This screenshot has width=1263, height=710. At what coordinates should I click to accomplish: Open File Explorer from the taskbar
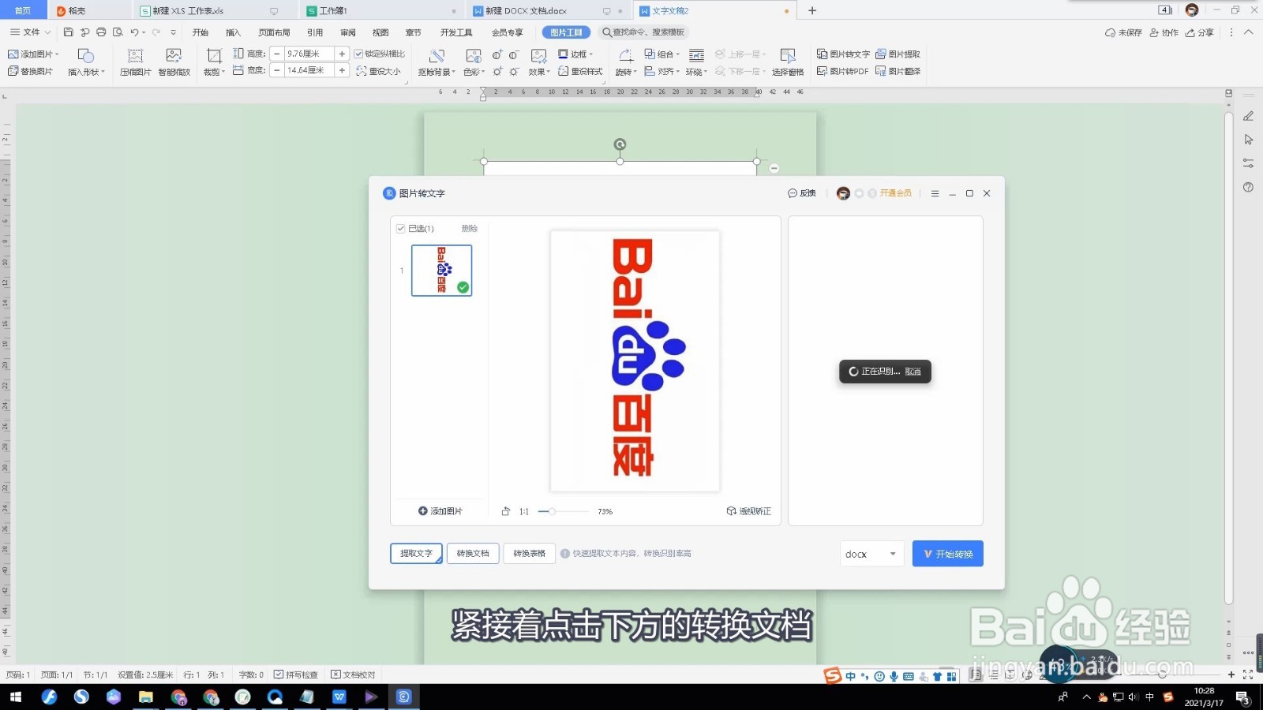[146, 697]
